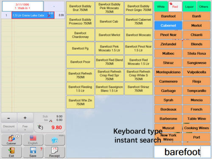212x159 pixels.
Task: Open the Port category
Action: tap(197, 137)
